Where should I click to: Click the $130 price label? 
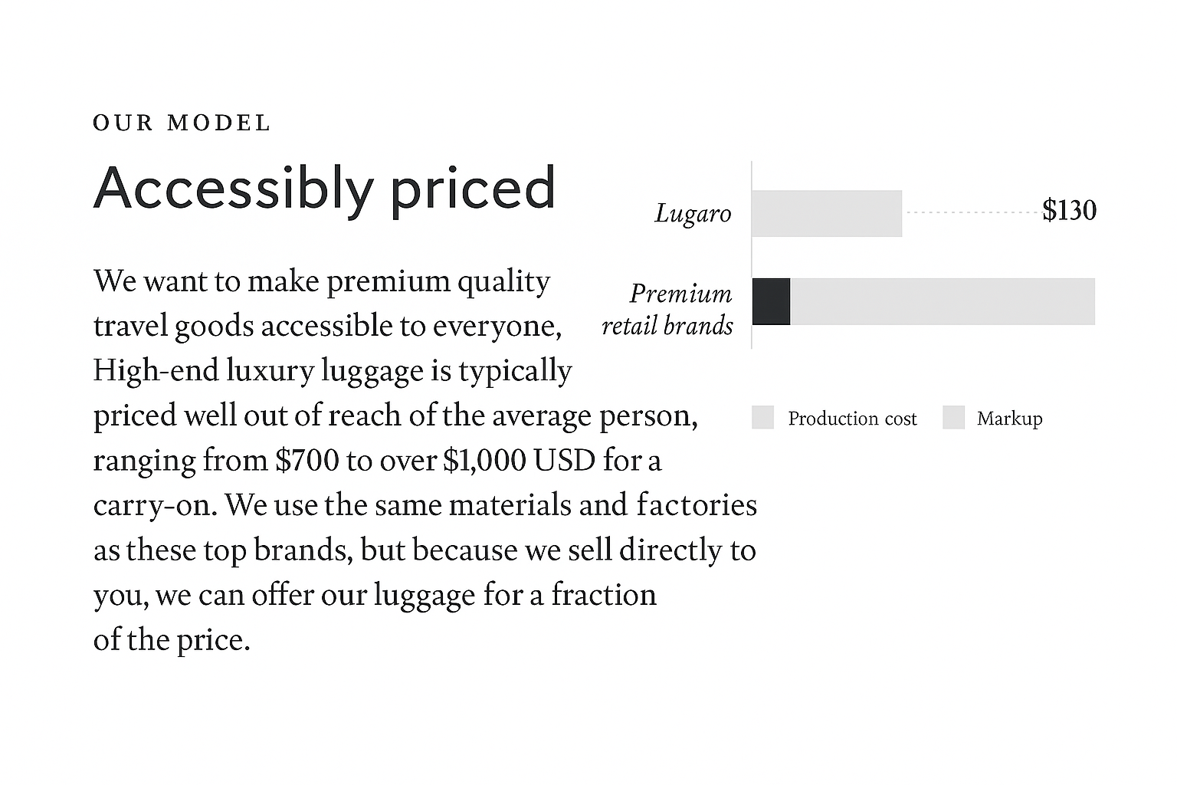1069,210
